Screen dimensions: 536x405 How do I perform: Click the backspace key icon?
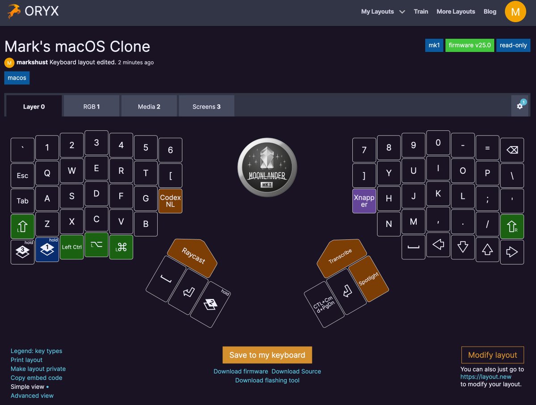coord(512,150)
